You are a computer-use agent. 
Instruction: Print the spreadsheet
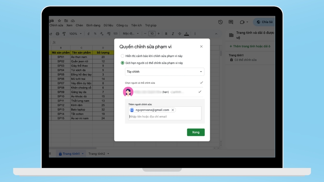58,34
